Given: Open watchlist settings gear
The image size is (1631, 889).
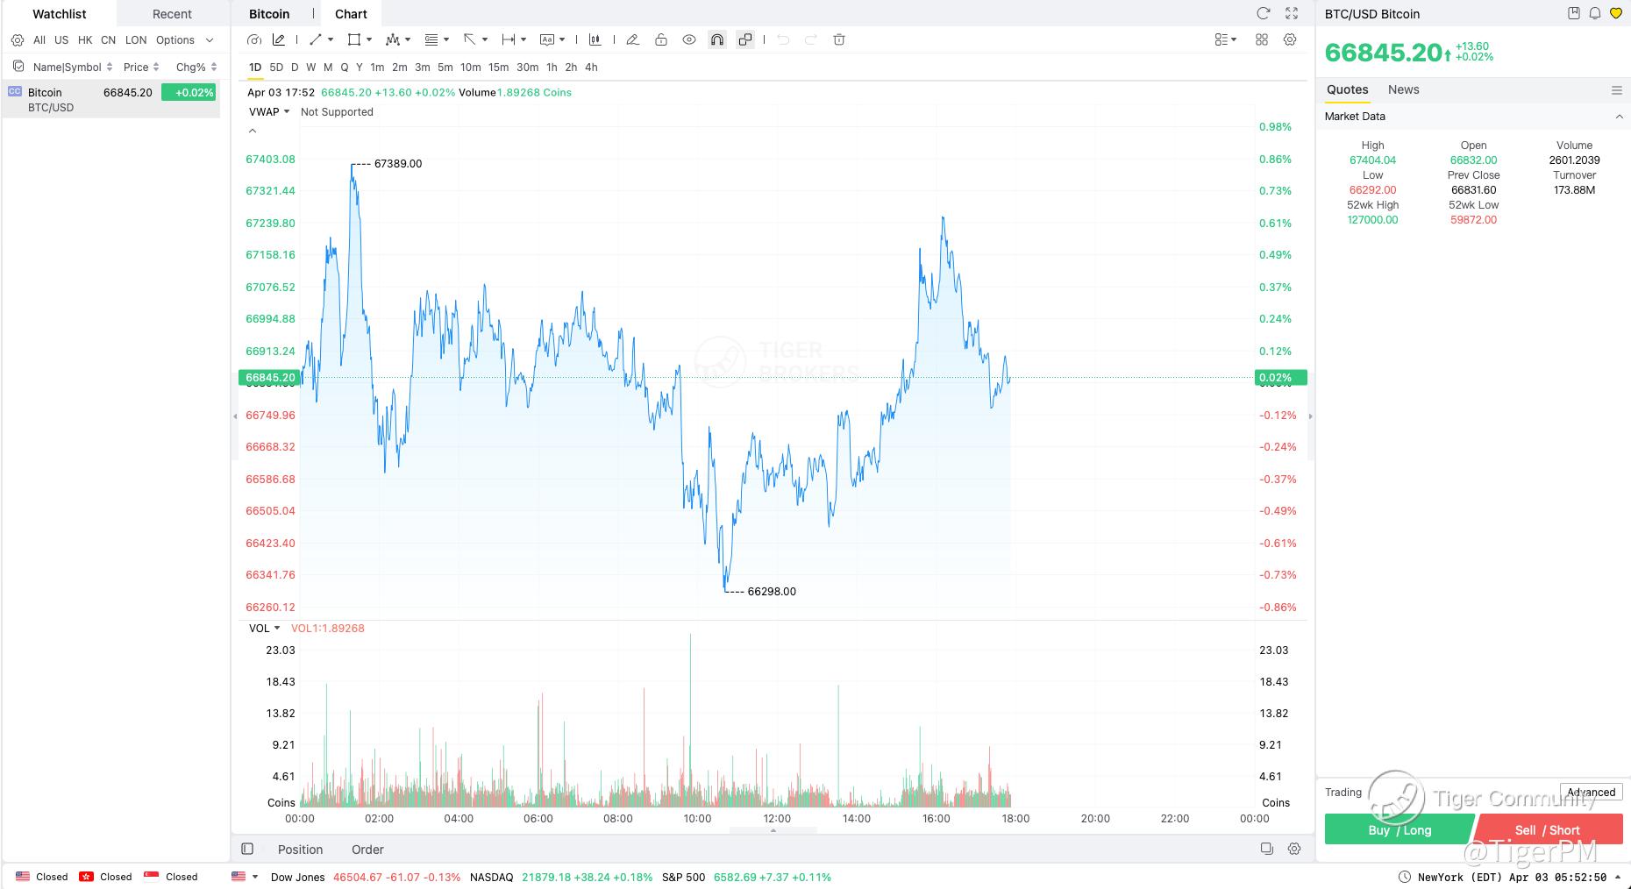Looking at the screenshot, I should 18,40.
